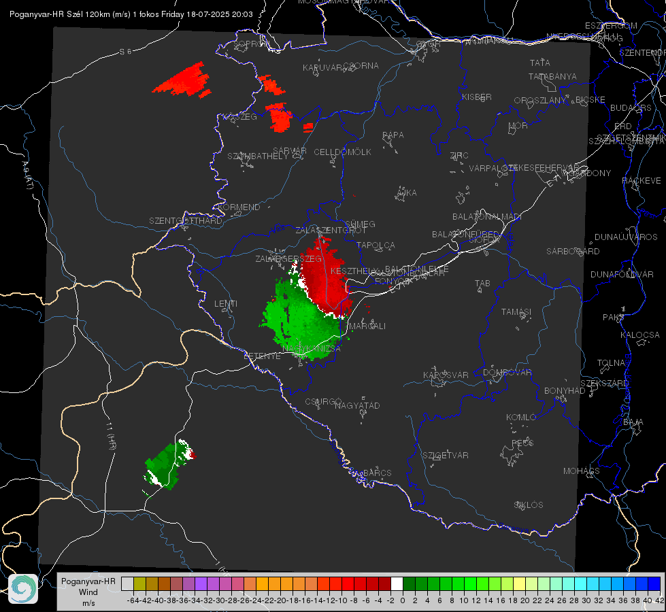
Task: Click the DUNAFOLDVAR label
Action: pos(622,275)
